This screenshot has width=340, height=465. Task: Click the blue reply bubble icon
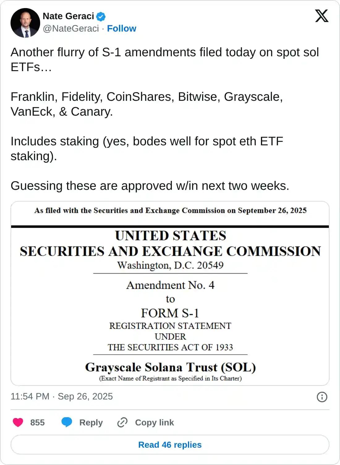pos(67,422)
